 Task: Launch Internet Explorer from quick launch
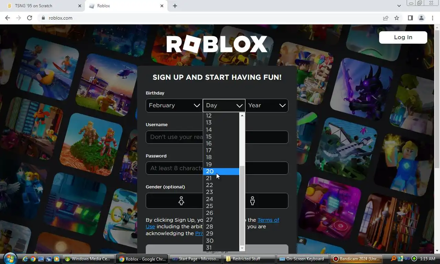click(x=25, y=259)
